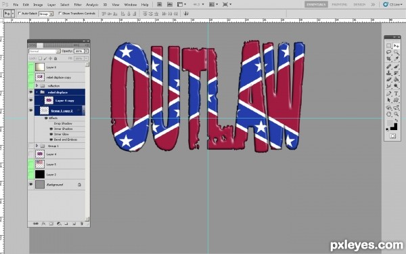The width and height of the screenshot is (406, 254).
Task: Show the Layer 4 visibility
Action: click(31, 154)
